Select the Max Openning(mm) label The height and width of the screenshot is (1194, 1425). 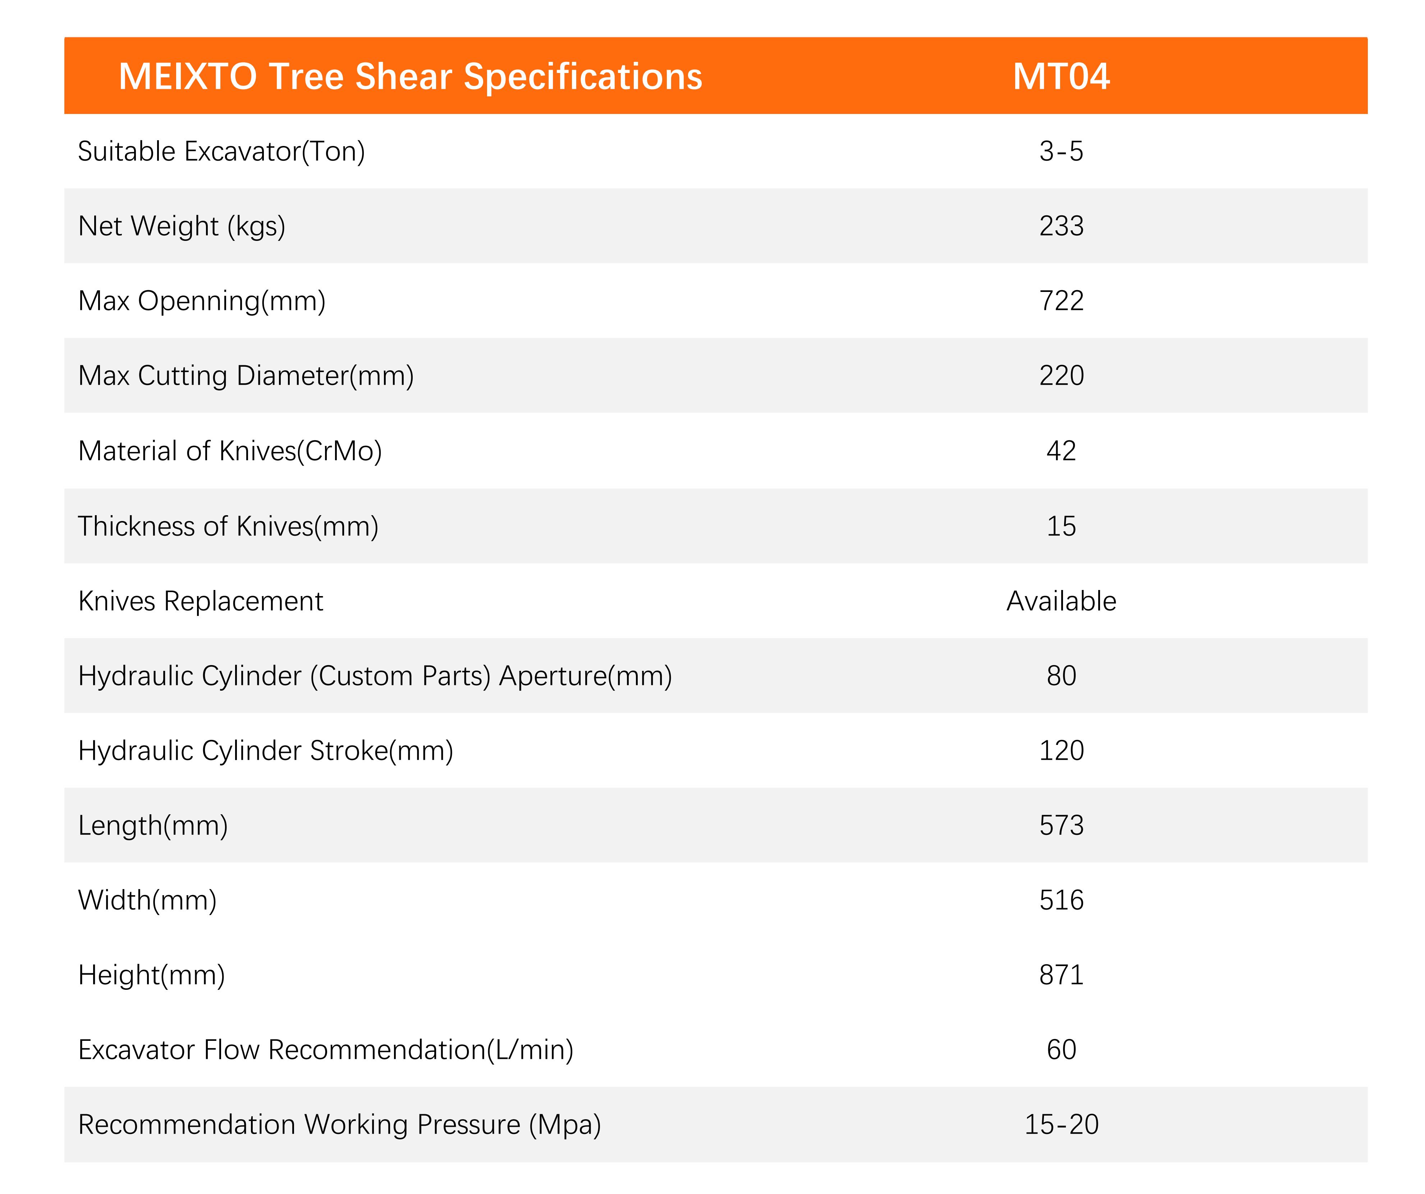pyautogui.click(x=202, y=301)
